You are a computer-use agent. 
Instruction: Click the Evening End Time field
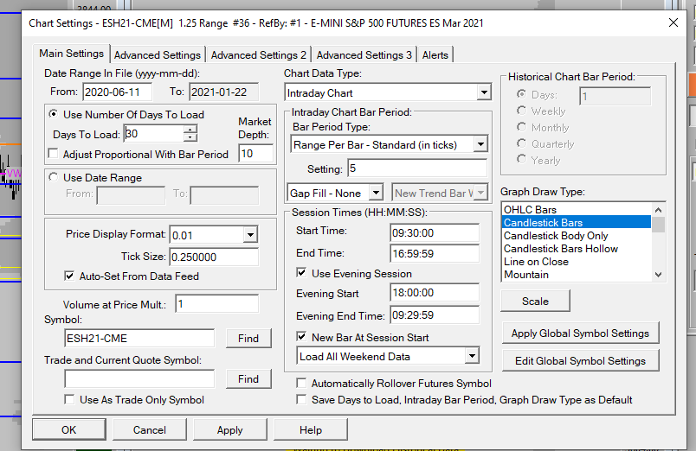coord(435,315)
